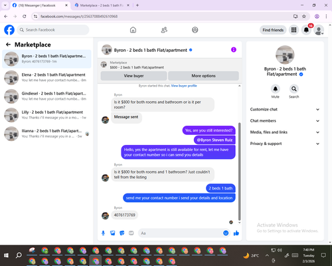The height and width of the screenshot is (266, 332).
Task: Show hidden system tray icons
Action: [267, 255]
